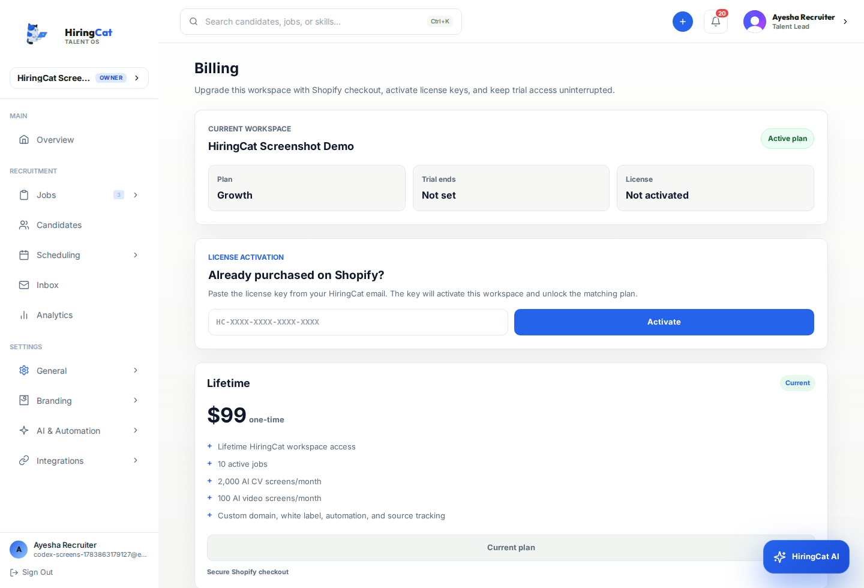Click the Active plan badge
The width and height of the screenshot is (864, 588).
pos(787,139)
